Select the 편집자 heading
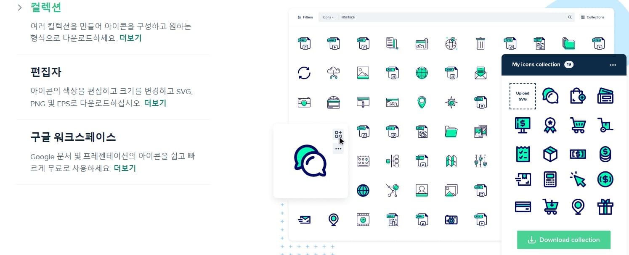Screen dimensions: 629x255 (x=46, y=72)
